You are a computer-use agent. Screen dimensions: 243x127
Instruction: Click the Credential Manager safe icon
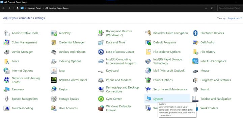tap(54, 42)
